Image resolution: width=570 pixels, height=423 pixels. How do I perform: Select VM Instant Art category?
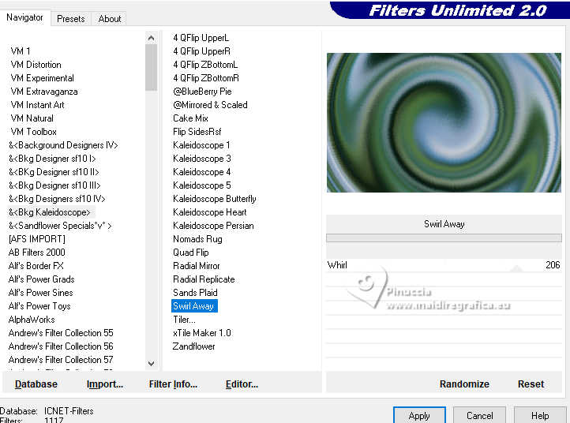coord(37,105)
